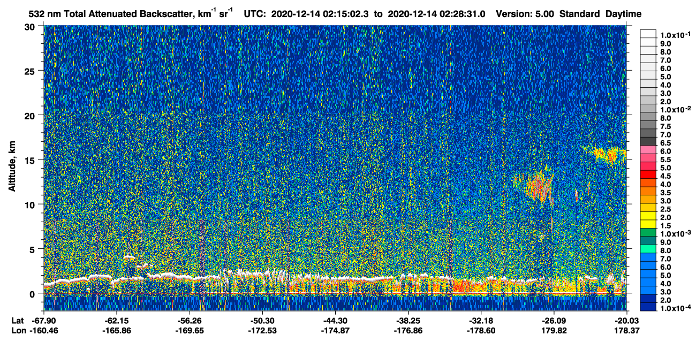The height and width of the screenshot is (357, 696).
Task: Click the colorbar swatch beside 1.5
Action: (x=648, y=224)
